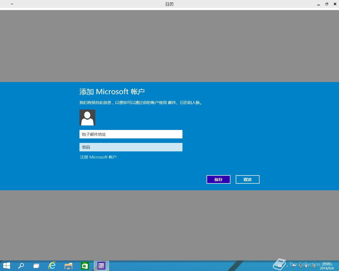Select the Calendar app taskbar icon
This screenshot has width=339, height=271.
101,266
